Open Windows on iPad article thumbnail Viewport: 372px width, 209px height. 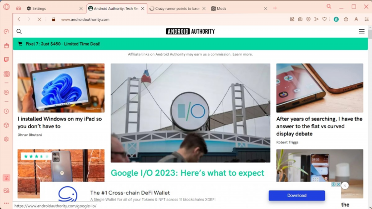[61, 88]
